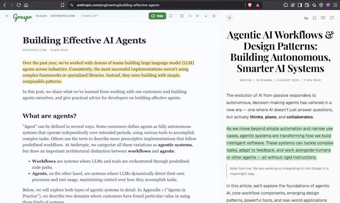Click 'In this post, we share' paragraph
This screenshot has height=203, width=340.
pos(105,95)
